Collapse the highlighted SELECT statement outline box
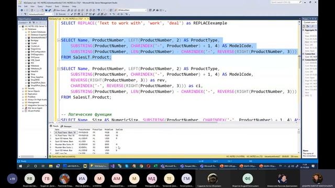Image resolution: width=335 pixels, height=188 pixels. pos(59,40)
